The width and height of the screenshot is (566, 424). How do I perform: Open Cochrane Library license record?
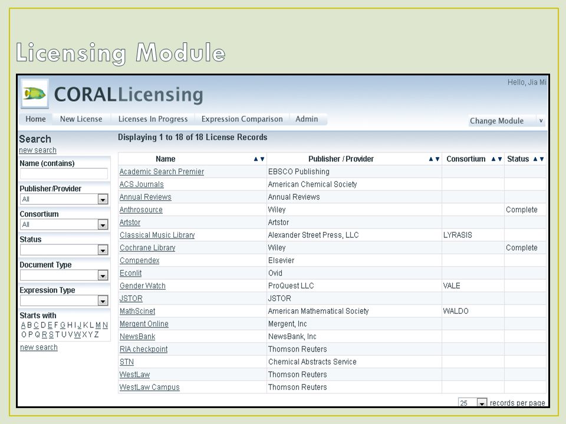[x=147, y=248]
